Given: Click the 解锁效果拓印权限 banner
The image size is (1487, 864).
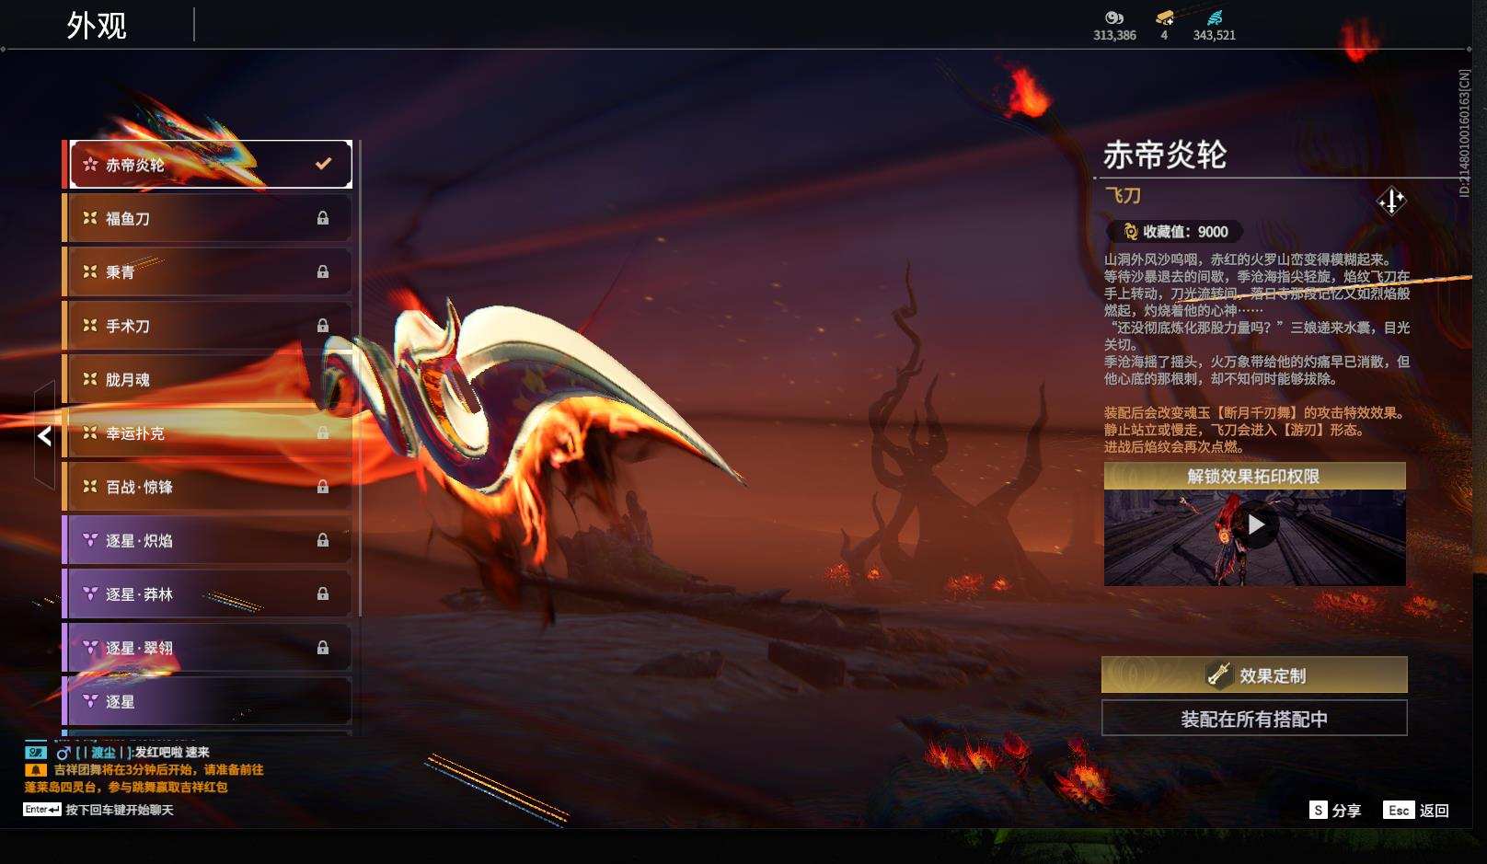Looking at the screenshot, I should click(x=1253, y=476).
